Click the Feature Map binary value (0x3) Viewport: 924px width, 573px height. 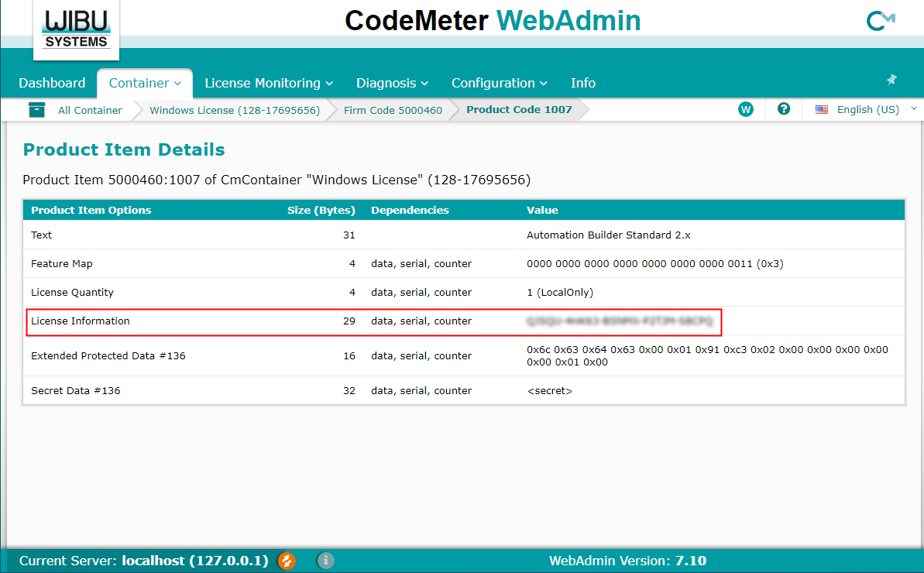[x=654, y=264]
